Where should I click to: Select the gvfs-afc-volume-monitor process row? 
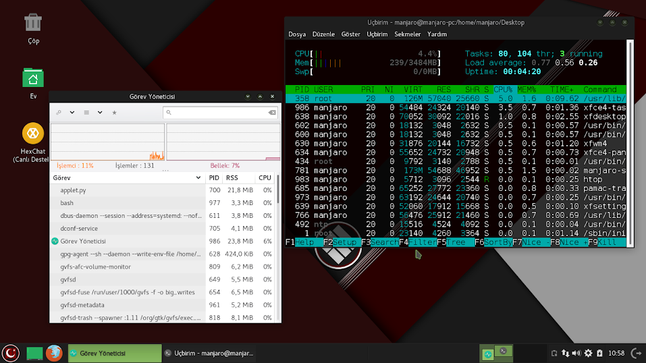click(x=163, y=267)
